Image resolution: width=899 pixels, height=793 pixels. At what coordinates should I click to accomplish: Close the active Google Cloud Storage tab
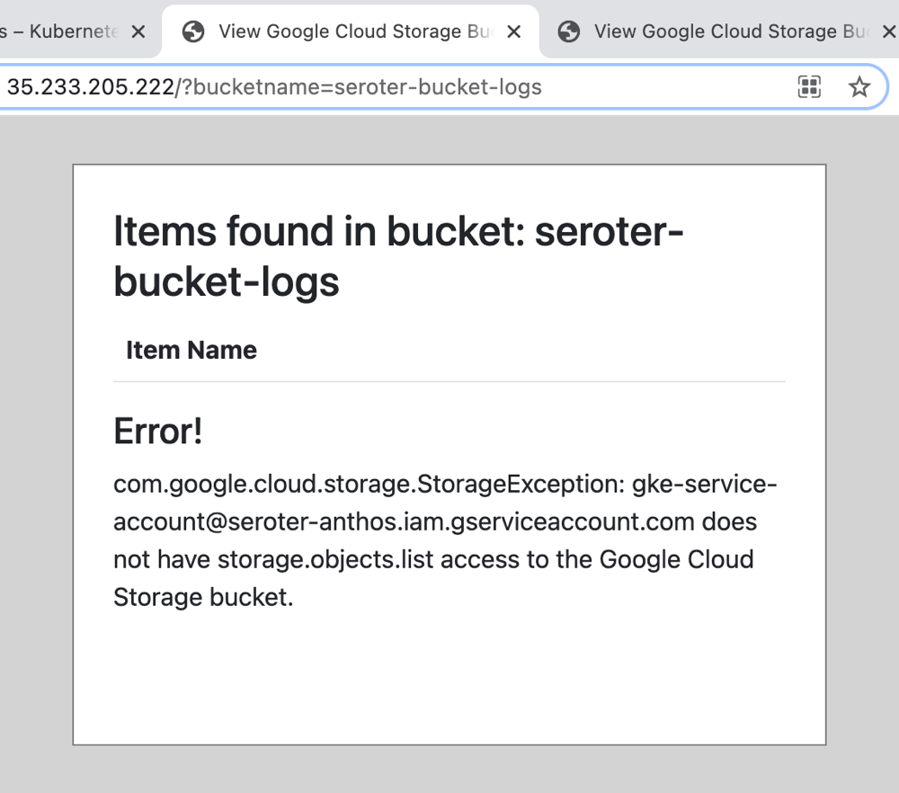pyautogui.click(x=514, y=31)
